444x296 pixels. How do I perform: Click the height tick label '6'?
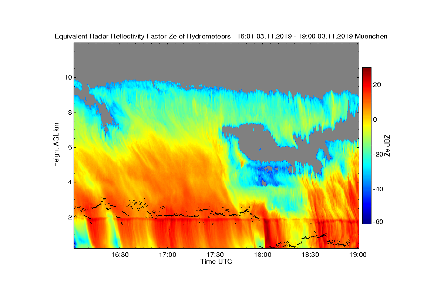[x=69, y=147]
